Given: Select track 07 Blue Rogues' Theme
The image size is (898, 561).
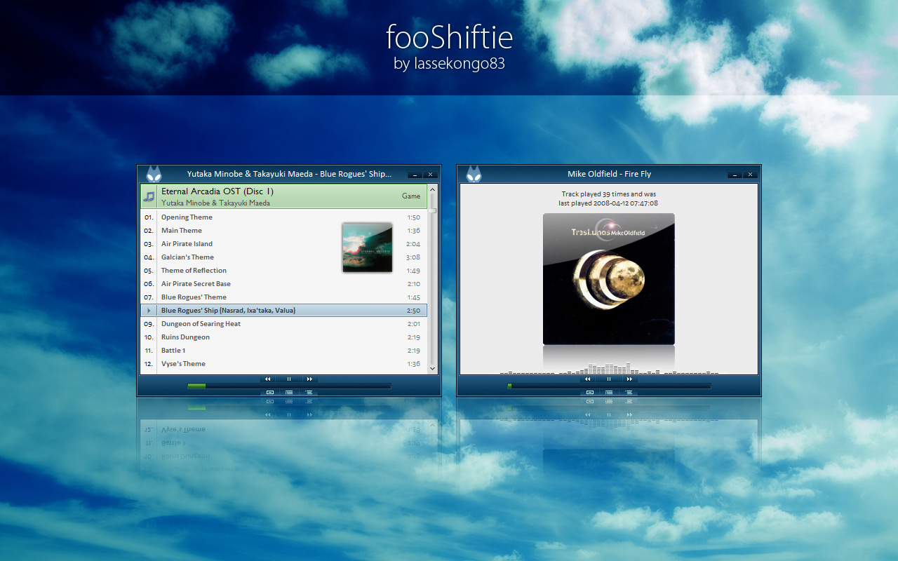Looking at the screenshot, I should [x=284, y=297].
